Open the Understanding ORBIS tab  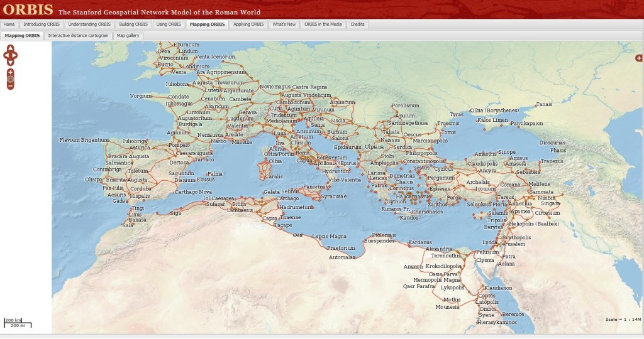(89, 24)
